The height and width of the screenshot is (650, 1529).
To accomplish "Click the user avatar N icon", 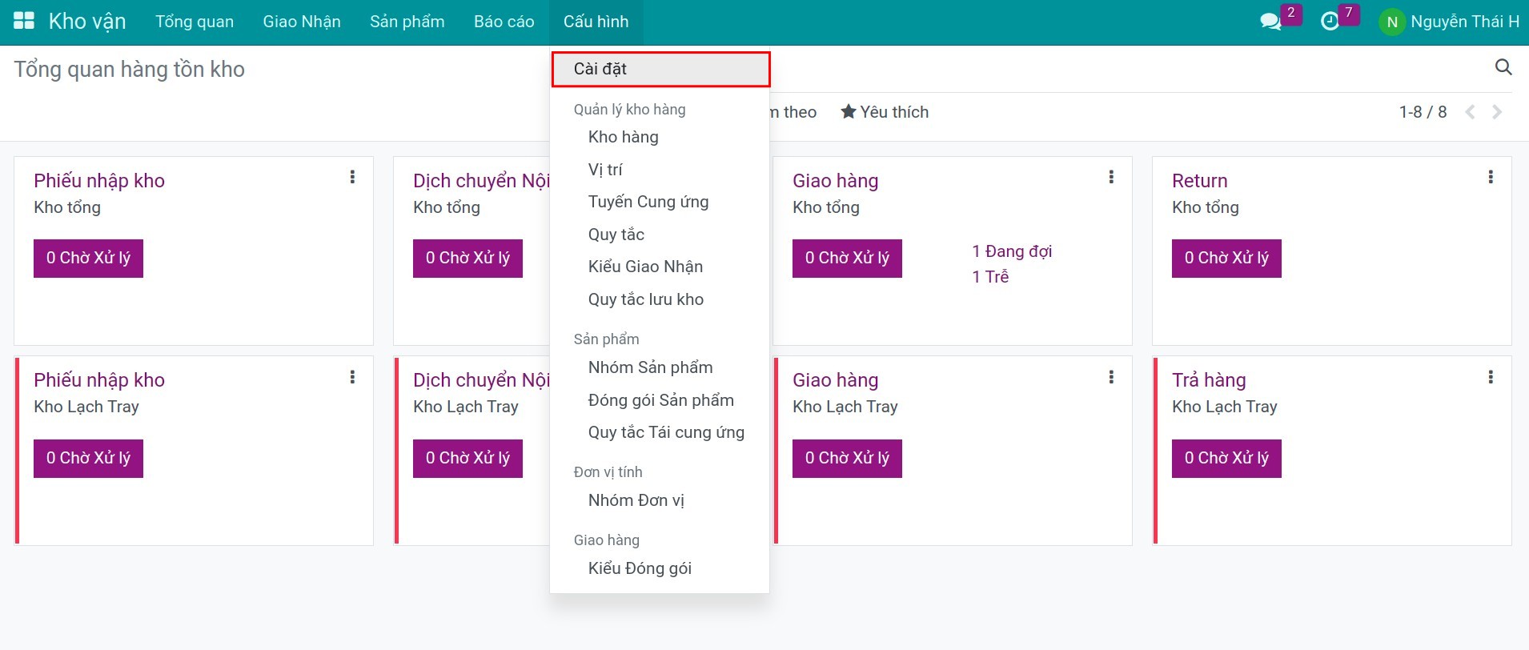I will pyautogui.click(x=1392, y=22).
